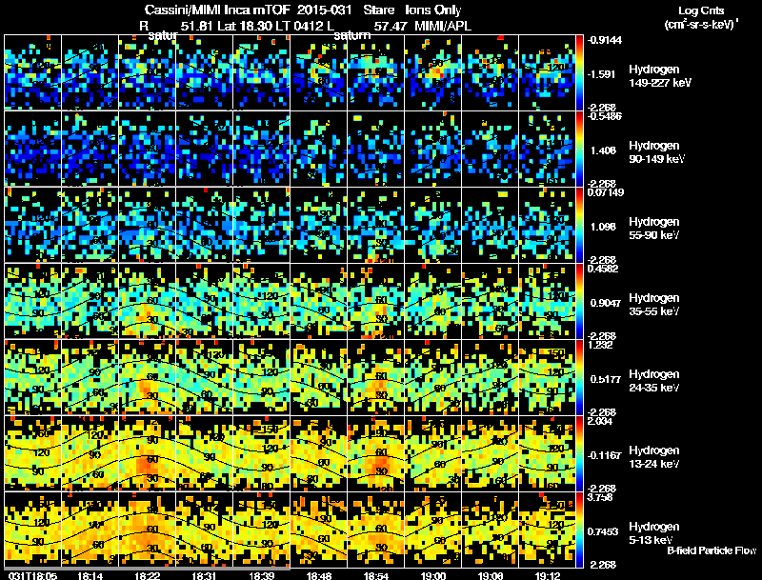
Task: Click the '2.034' colorbar value
Action: click(600, 421)
